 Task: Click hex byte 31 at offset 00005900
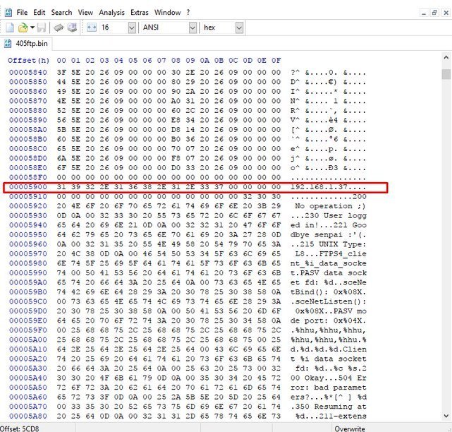click(61, 187)
